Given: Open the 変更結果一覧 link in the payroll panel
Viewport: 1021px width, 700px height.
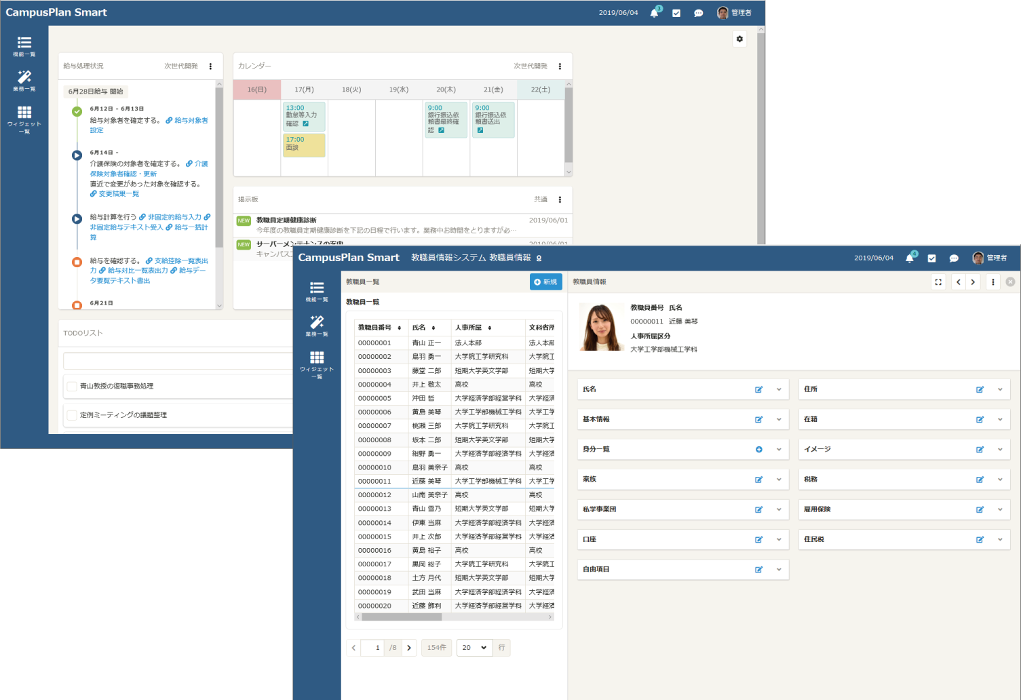Looking at the screenshot, I should tap(118, 194).
